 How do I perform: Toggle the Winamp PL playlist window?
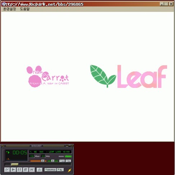point(68,161)
